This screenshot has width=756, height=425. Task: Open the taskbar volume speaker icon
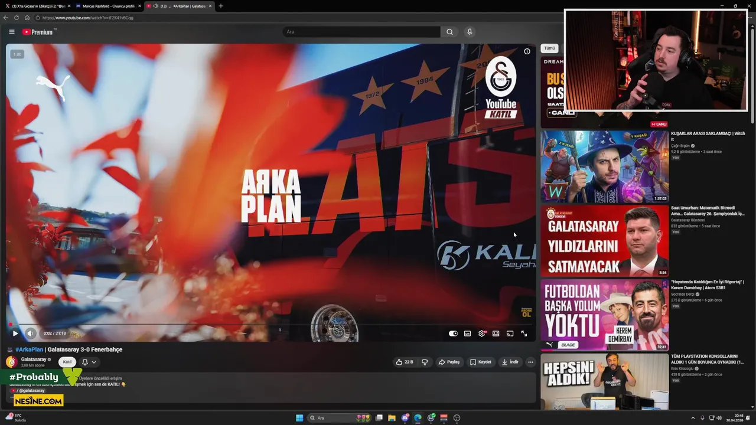tap(719, 418)
